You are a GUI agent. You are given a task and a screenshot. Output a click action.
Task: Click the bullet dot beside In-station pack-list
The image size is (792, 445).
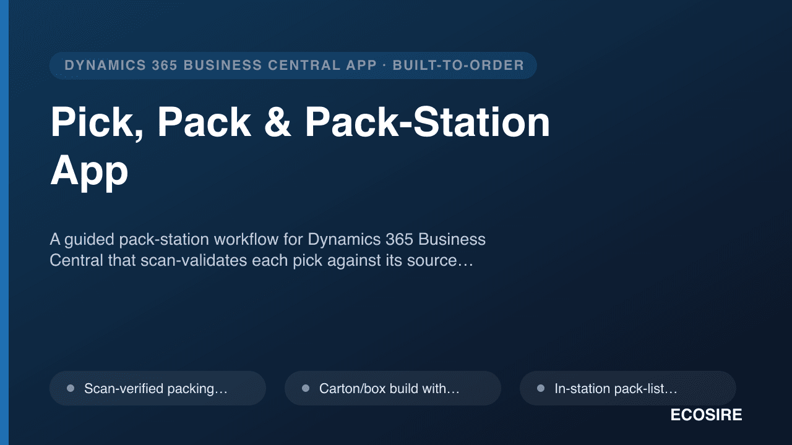click(541, 388)
